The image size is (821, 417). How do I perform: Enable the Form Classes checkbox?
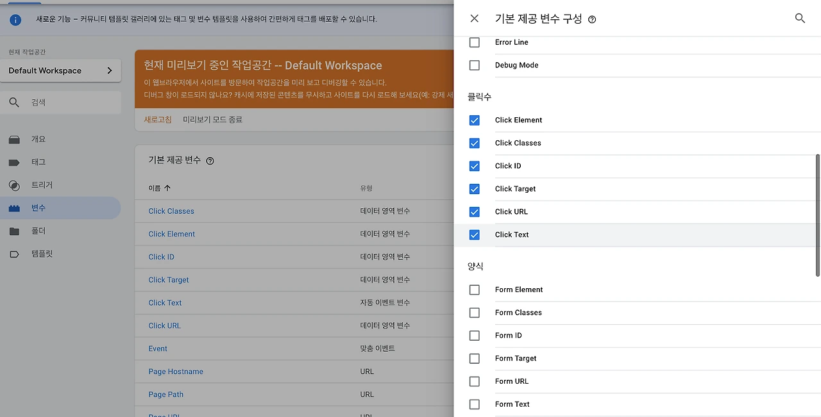[475, 313]
